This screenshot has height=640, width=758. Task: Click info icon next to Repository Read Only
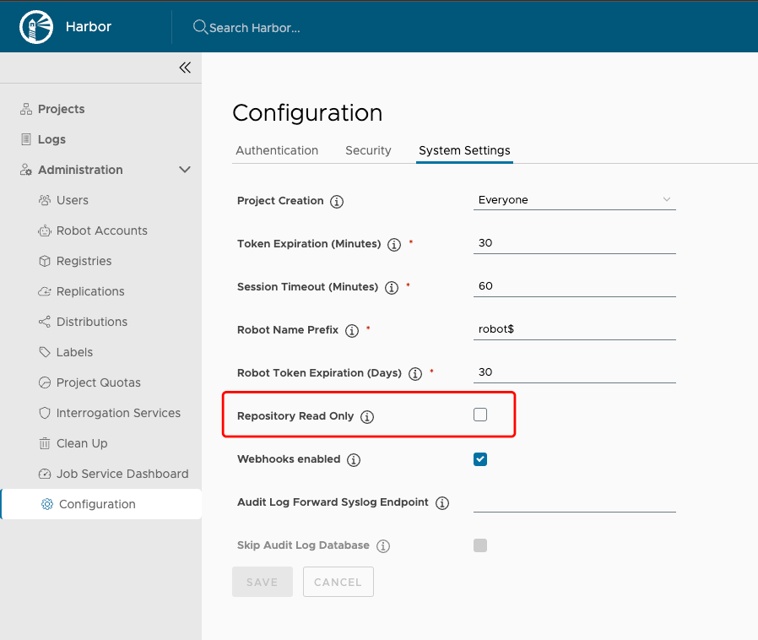coord(367,417)
